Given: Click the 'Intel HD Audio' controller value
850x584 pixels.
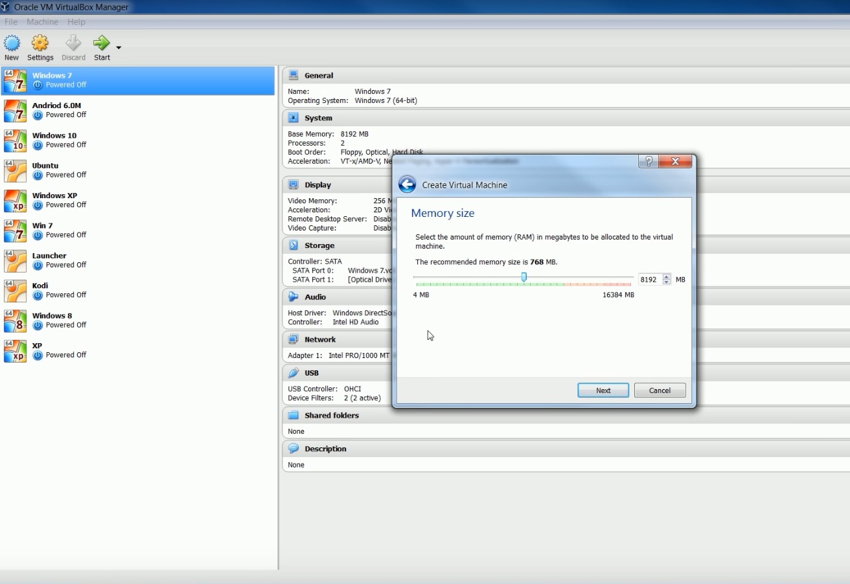Looking at the screenshot, I should (356, 322).
